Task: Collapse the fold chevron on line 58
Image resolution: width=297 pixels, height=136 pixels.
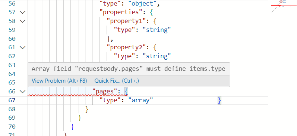Action: [x=22, y=21]
